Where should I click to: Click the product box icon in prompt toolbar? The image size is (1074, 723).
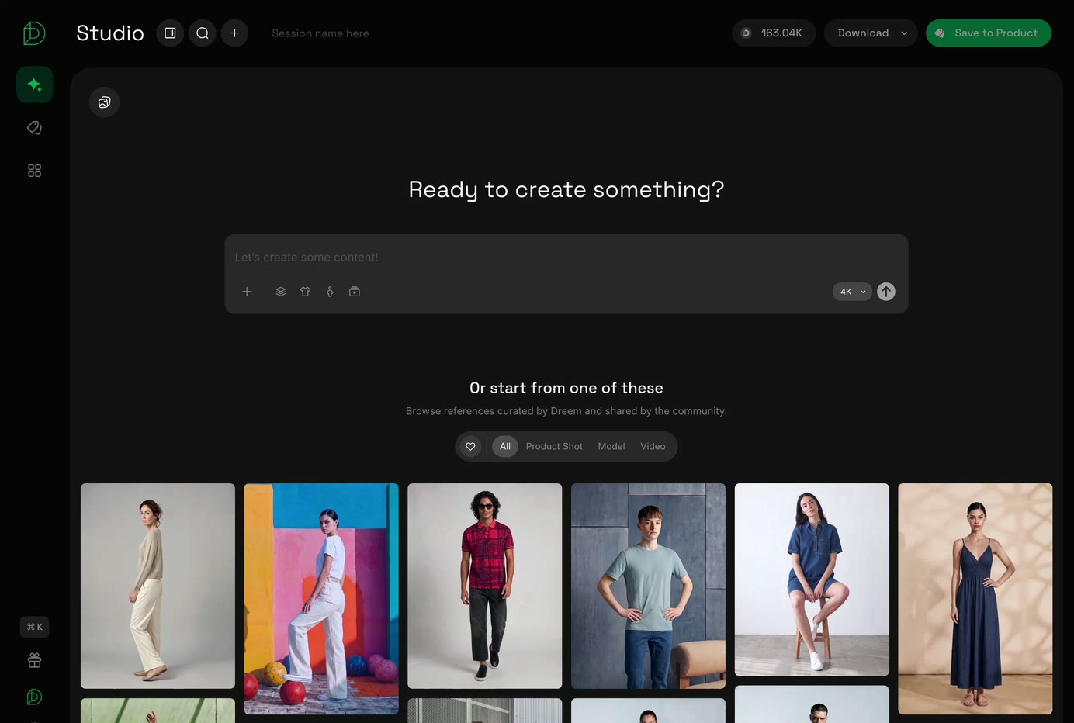pos(355,292)
